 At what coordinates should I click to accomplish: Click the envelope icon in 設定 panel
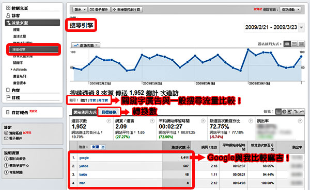point(6,139)
